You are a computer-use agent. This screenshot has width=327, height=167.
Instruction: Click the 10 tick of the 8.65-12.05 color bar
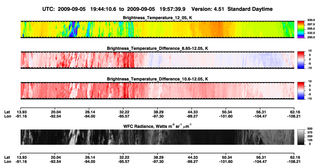tap(310, 51)
